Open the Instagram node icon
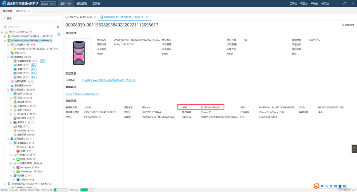Viewport: 357px width, 192px height. [18, 168]
